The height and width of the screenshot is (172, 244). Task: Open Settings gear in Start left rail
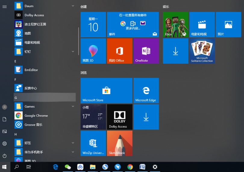pyautogui.click(x=5, y=143)
